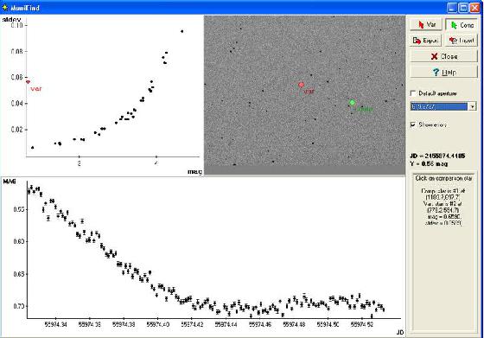Click the Close button with red X
The width and height of the screenshot is (484, 338).
coord(443,56)
